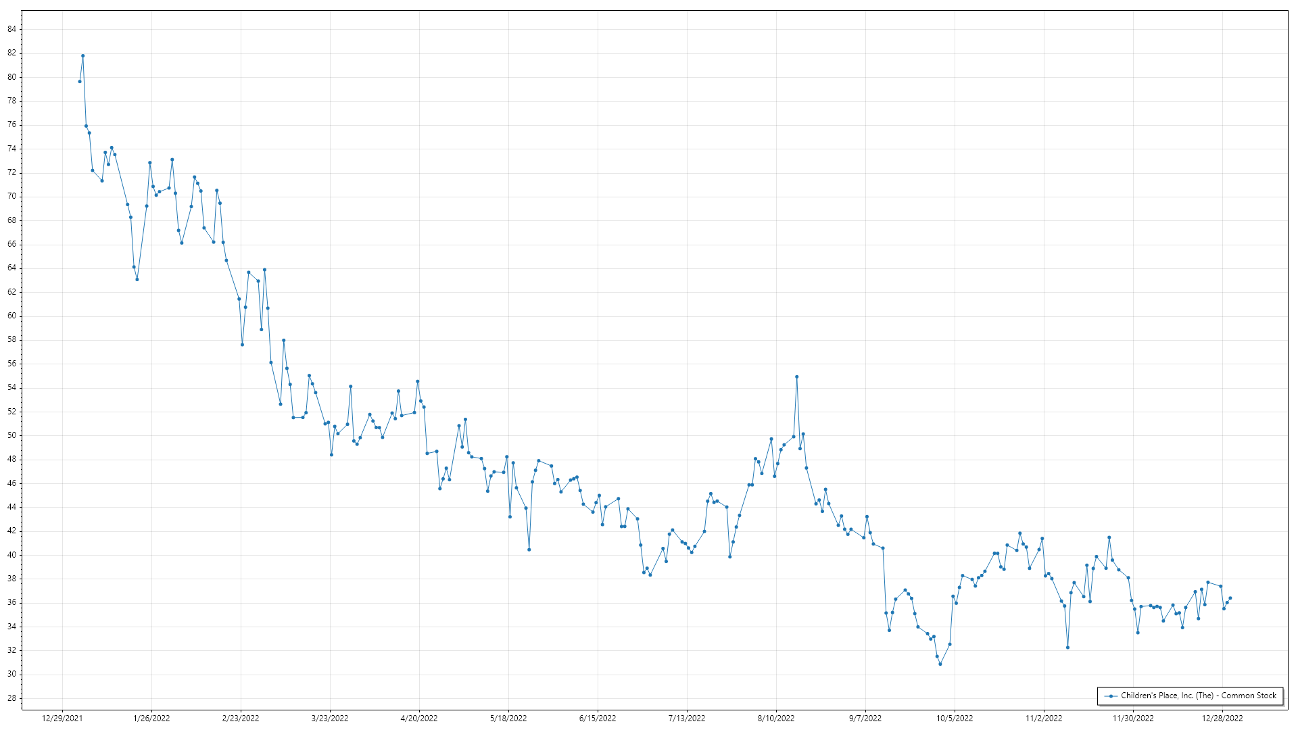
Task: Click the 1/26/2022 x-axis date label
Action: tap(151, 718)
